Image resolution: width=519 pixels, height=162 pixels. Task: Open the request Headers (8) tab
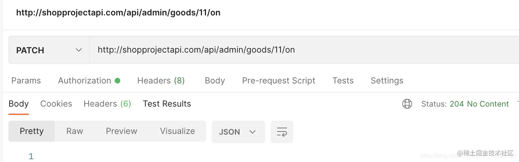[x=161, y=81]
